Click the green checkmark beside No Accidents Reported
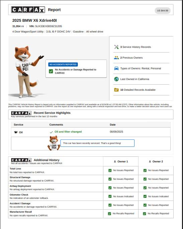Image resolution: width=183 pixels, height=229 pixels. tap(51, 71)
